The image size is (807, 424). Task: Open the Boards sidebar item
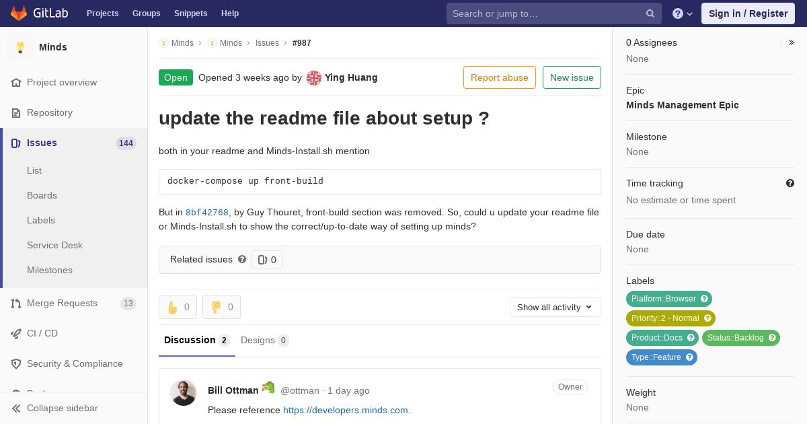(x=42, y=195)
